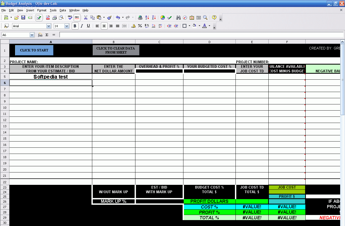Send document as e-mail icon
Screen dimensions: 345x226
(x=30, y=17)
